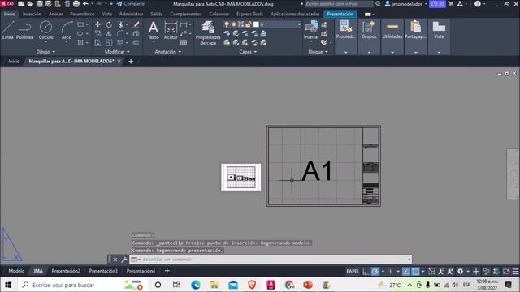The width and height of the screenshot is (520, 292).
Task: Click the Fillet (Empalme) icon
Action: click(120, 33)
